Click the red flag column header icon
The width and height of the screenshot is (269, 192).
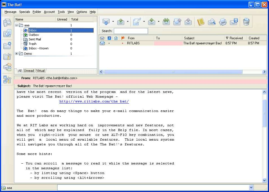(123, 38)
